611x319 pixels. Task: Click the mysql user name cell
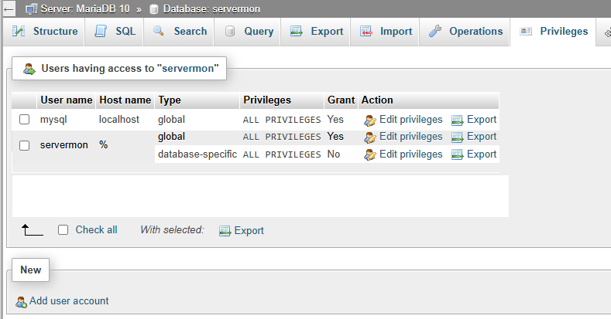pos(53,120)
